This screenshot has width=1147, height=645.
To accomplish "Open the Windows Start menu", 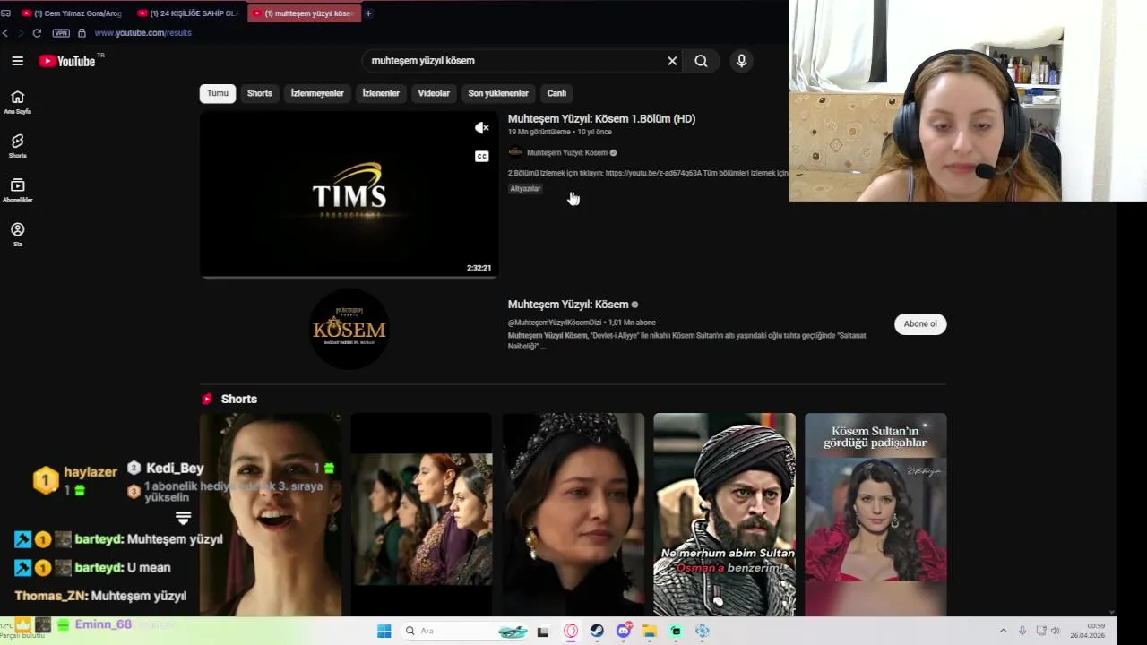I will coord(384,632).
